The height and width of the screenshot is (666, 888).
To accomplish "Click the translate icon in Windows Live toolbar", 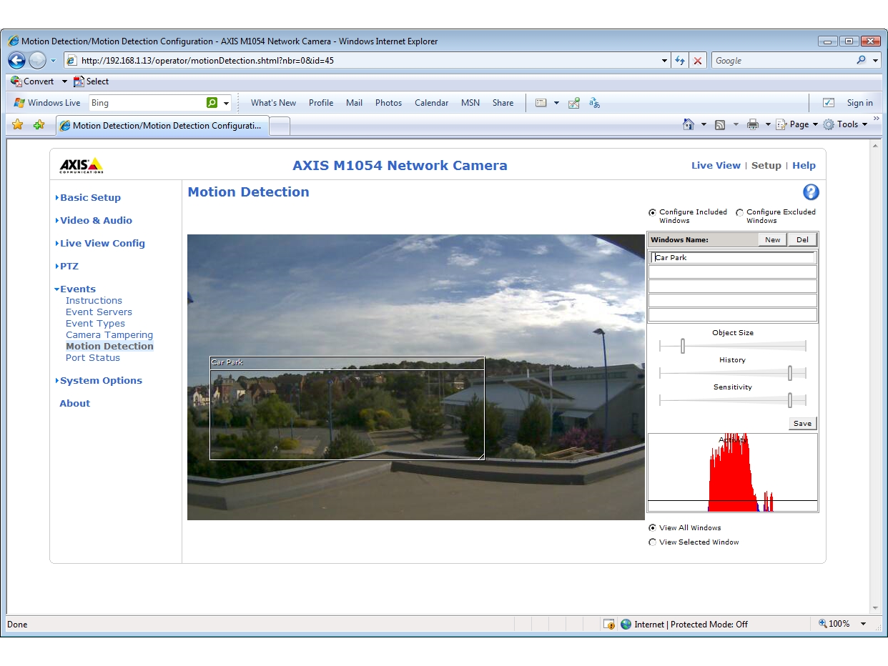I will click(594, 103).
